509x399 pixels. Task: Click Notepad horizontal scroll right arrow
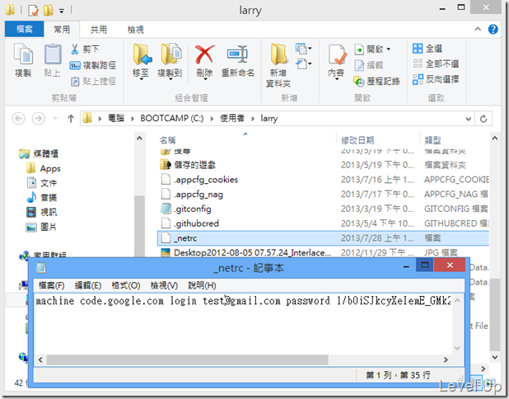click(x=446, y=359)
